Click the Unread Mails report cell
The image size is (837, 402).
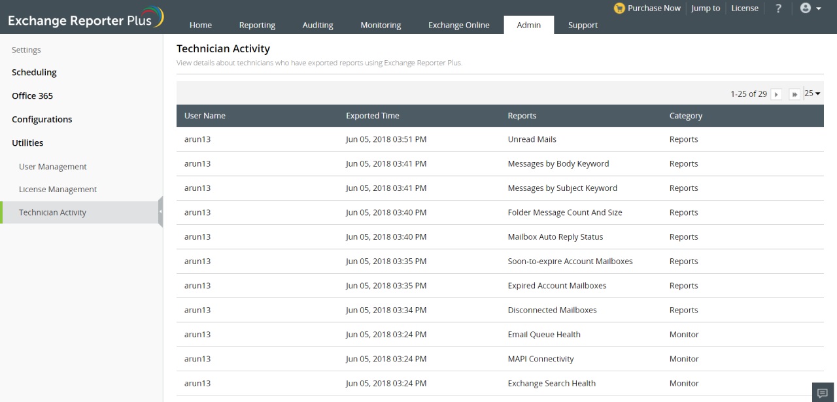pos(532,139)
